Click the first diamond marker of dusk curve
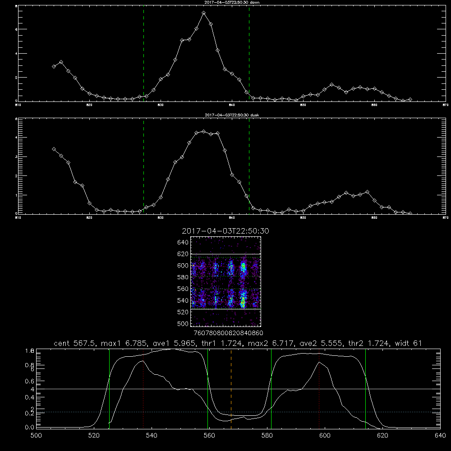 (54, 149)
